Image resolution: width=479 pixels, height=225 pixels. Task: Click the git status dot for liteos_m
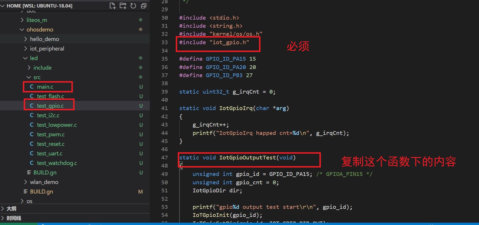pos(140,20)
